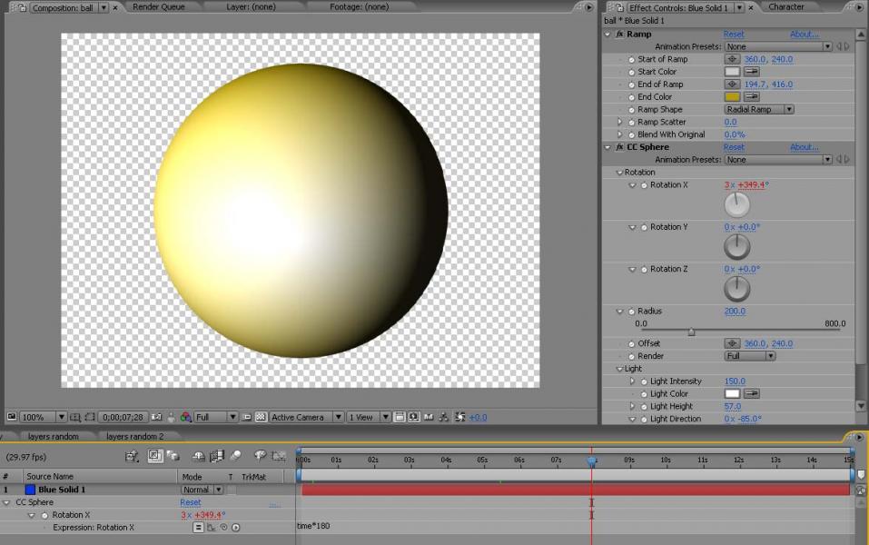Toggle the CC Sphere fx switch
Screen dimensions: 869x545
click(x=619, y=147)
